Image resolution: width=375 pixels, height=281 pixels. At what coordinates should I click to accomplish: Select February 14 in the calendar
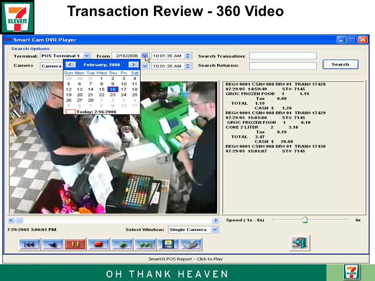[90, 89]
